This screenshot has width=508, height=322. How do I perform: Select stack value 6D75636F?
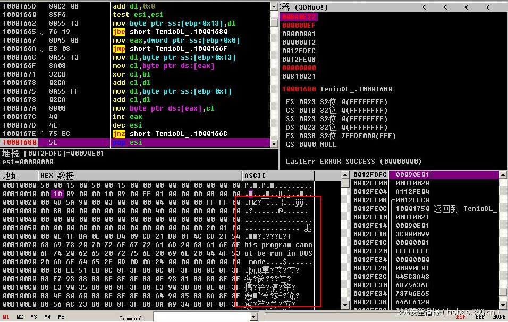[x=412, y=285]
